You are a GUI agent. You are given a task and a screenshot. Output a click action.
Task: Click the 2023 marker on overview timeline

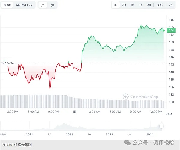[x=110, y=135]
